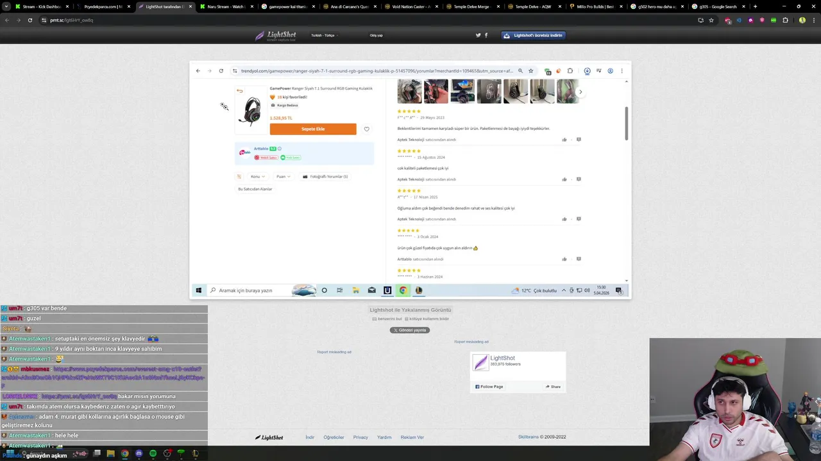This screenshot has height=461, width=821.
Task: Open the Öğreticiler footer link
Action: coord(334,437)
